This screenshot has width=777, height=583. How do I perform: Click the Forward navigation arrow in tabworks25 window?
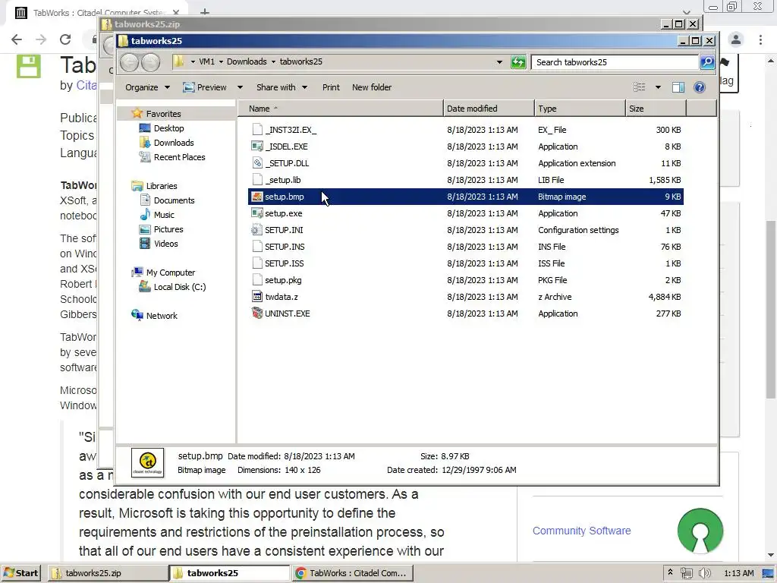pos(150,62)
